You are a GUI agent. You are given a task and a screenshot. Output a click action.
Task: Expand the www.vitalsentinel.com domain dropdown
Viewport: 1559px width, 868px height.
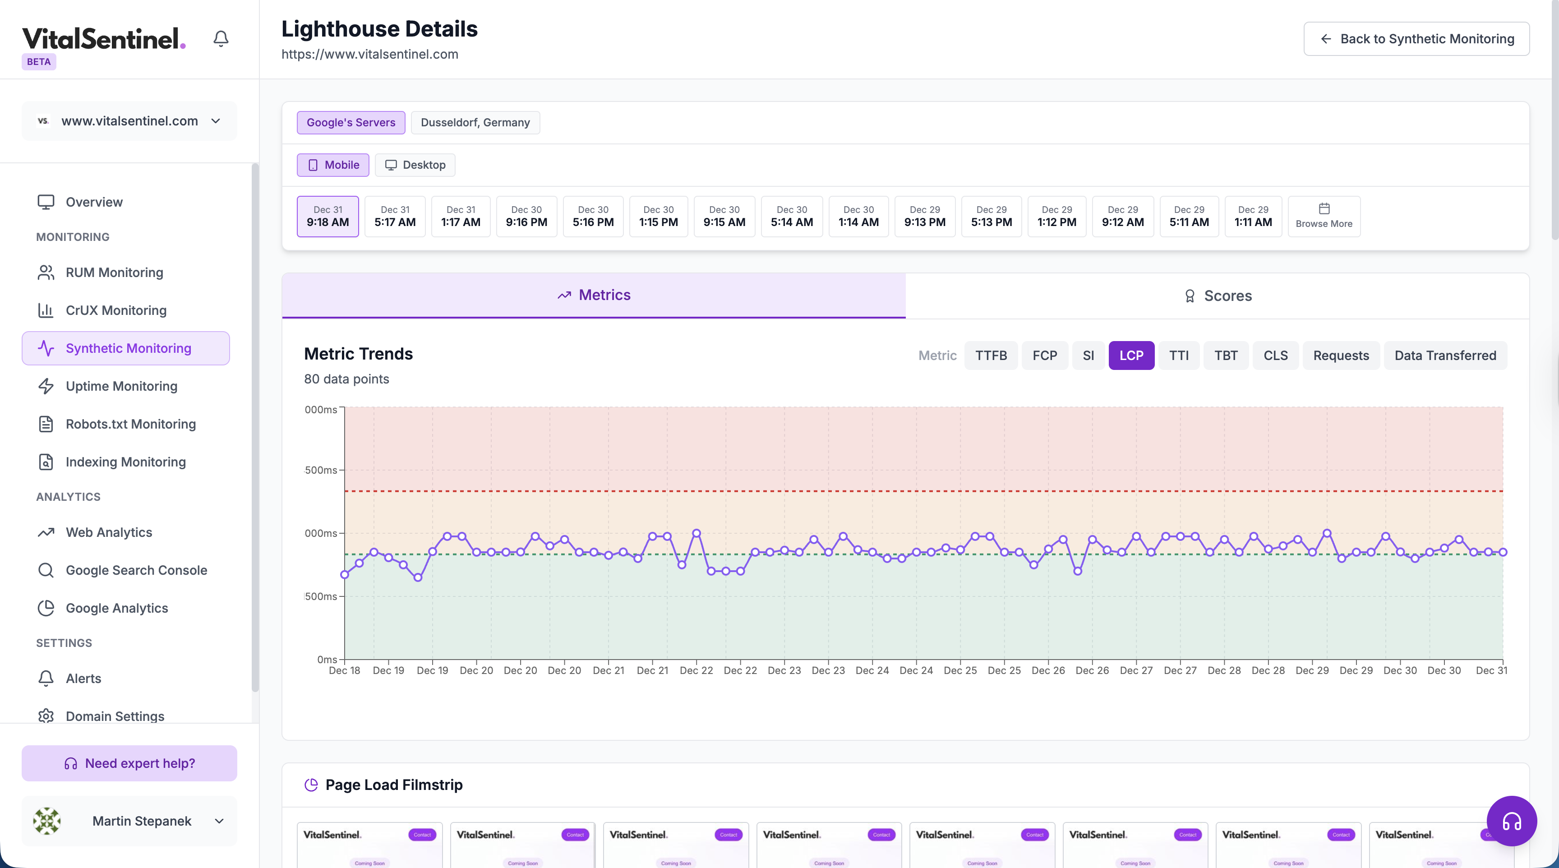(x=129, y=121)
